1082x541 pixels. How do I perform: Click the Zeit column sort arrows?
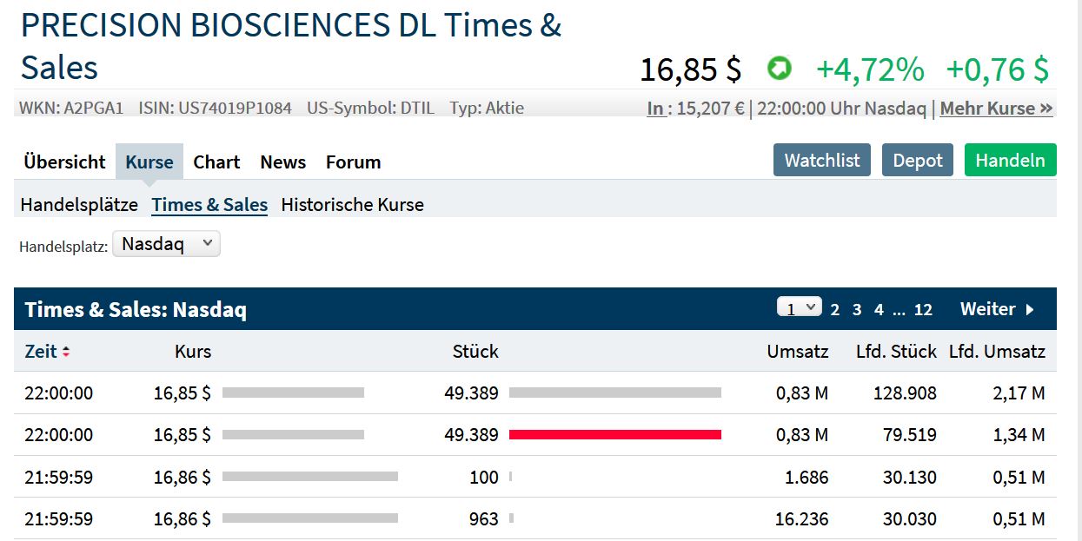66,352
